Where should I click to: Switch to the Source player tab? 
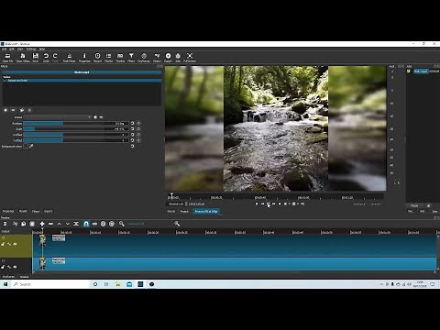click(x=171, y=211)
